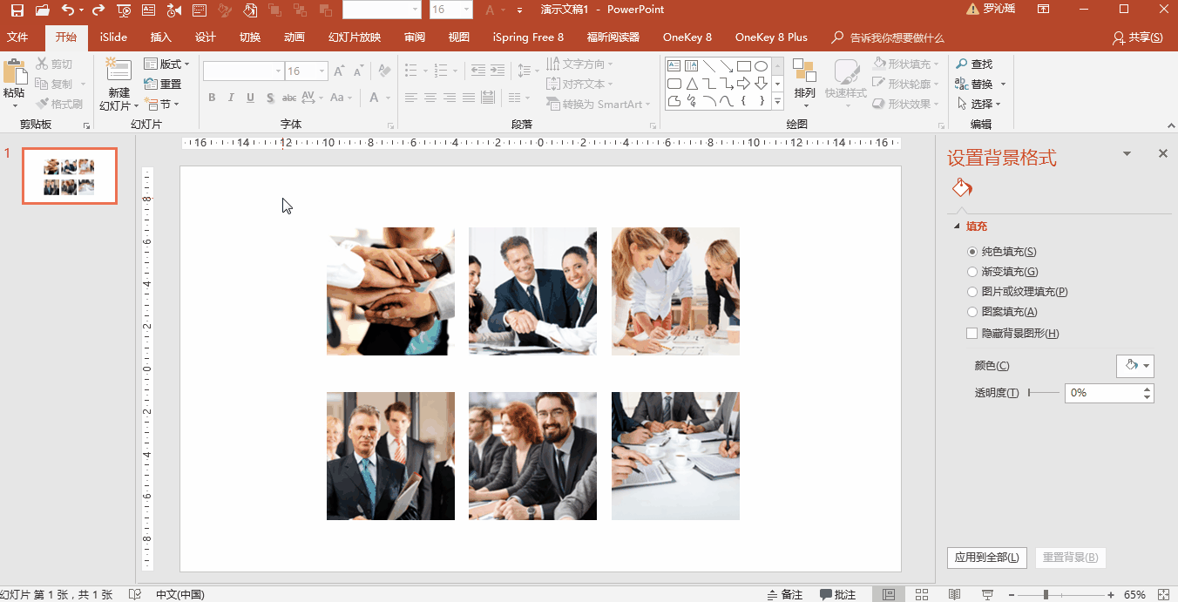
Task: Click the increase font size icon
Action: [338, 71]
